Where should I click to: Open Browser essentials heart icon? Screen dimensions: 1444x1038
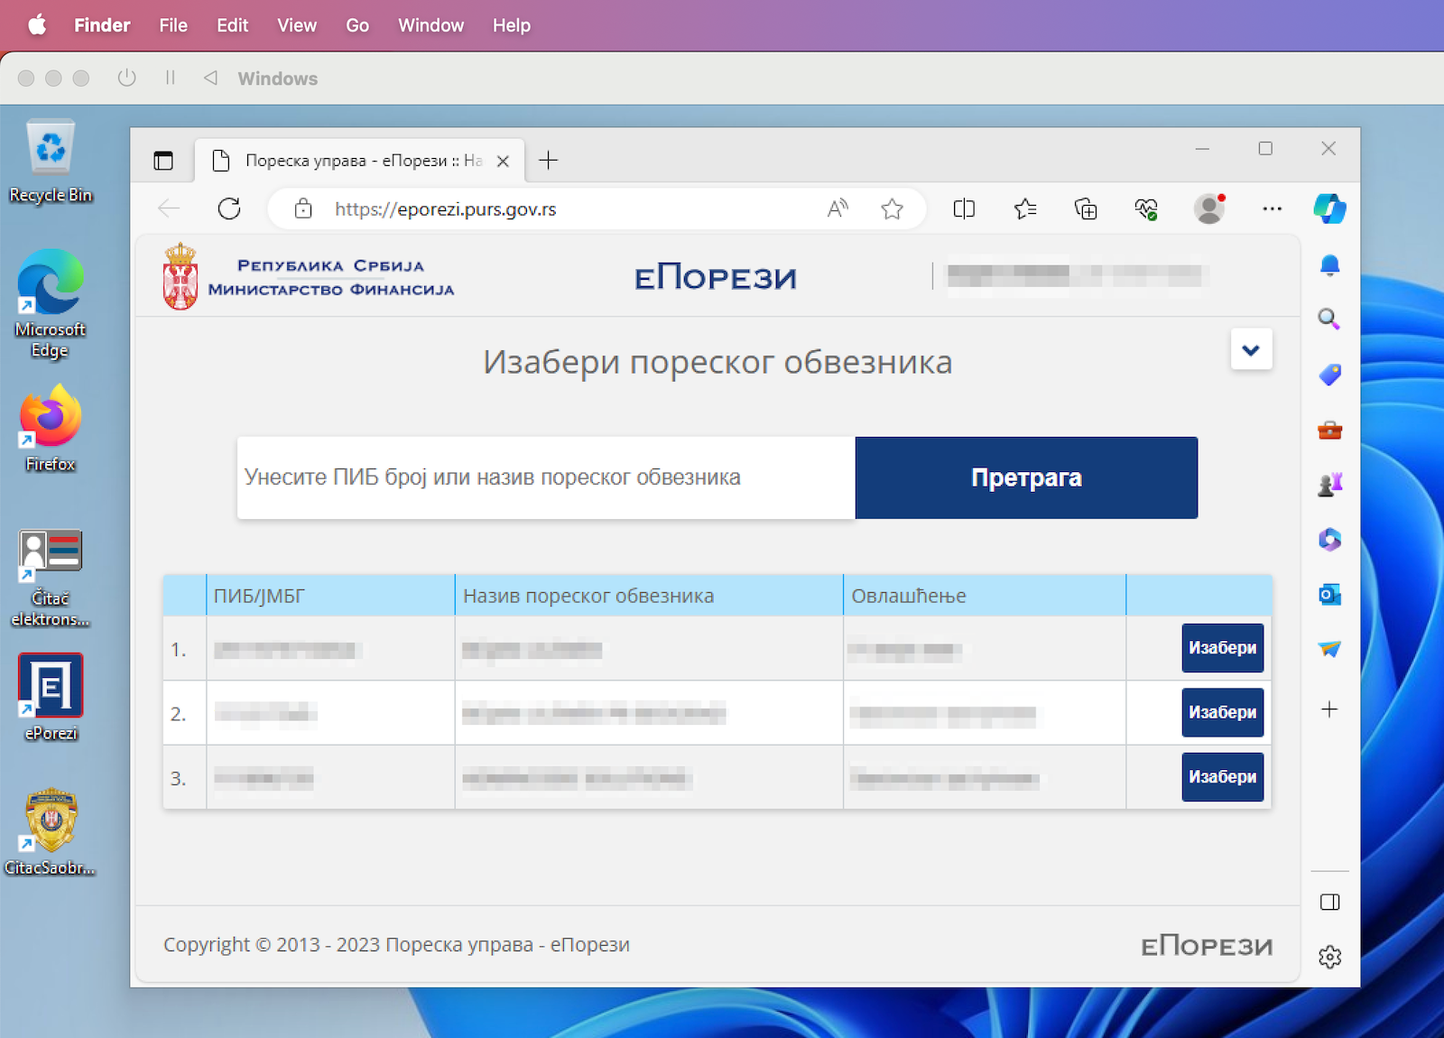coord(1146,209)
